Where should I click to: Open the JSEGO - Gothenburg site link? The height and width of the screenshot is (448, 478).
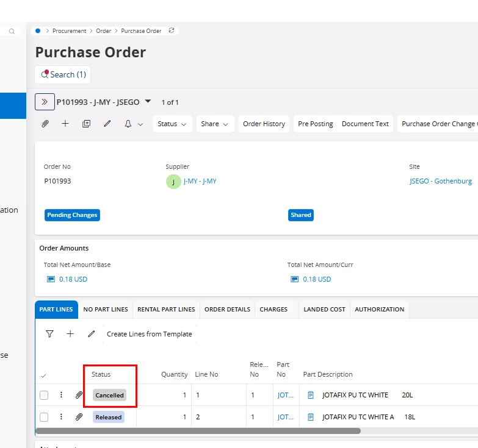pyautogui.click(x=440, y=181)
